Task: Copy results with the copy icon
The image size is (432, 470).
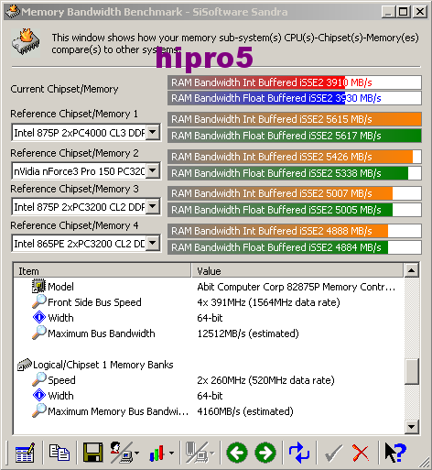Action: [x=59, y=453]
